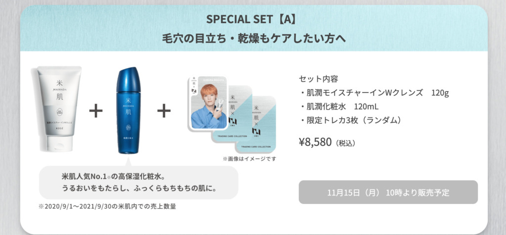
Task: Click the 11月15日 10時より販売予定 button
Action: coord(388,192)
